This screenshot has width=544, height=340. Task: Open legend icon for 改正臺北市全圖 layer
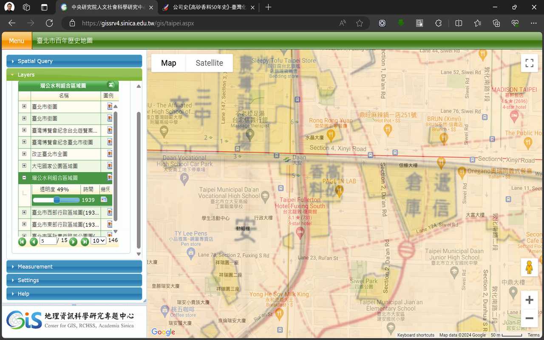(x=110, y=154)
